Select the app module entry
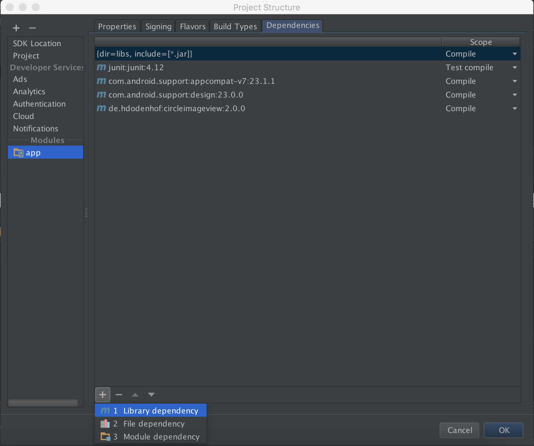This screenshot has height=446, width=534. [x=45, y=152]
